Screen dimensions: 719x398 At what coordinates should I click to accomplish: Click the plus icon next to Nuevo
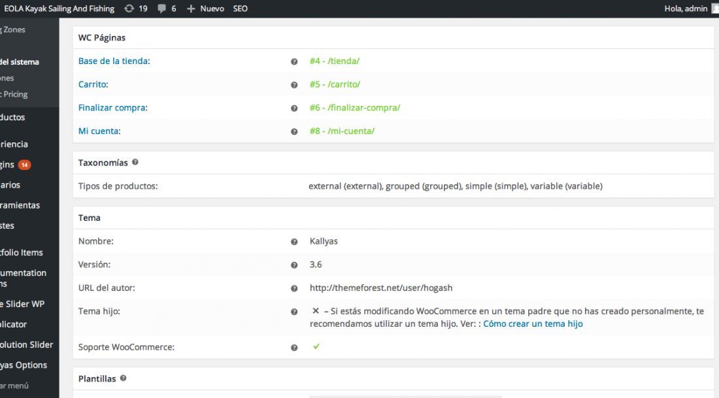191,8
